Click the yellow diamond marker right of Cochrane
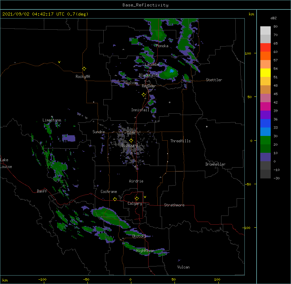This screenshot has width=291, height=284. pyautogui.click(x=115, y=199)
